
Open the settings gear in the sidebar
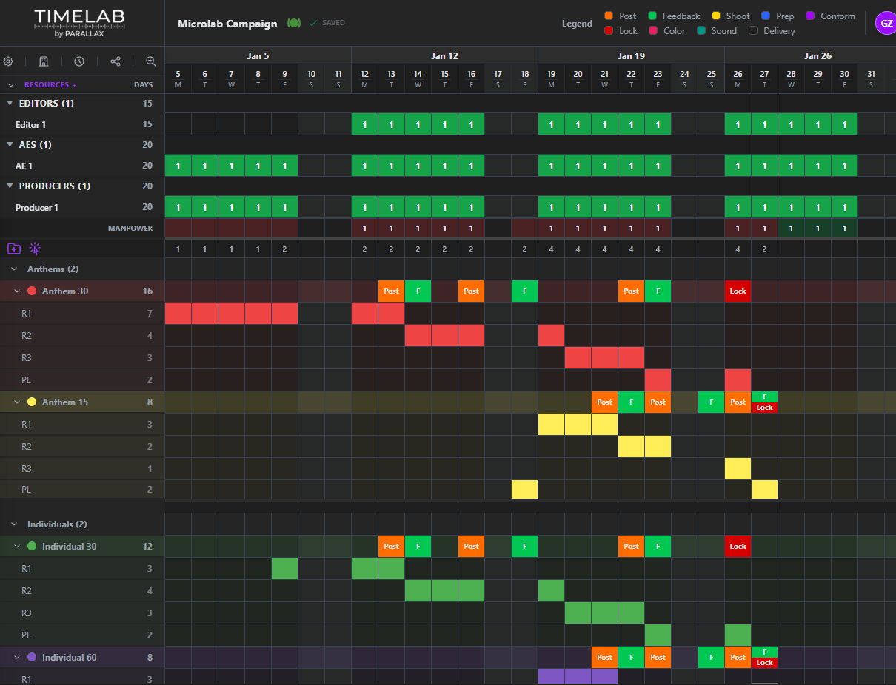click(x=9, y=61)
